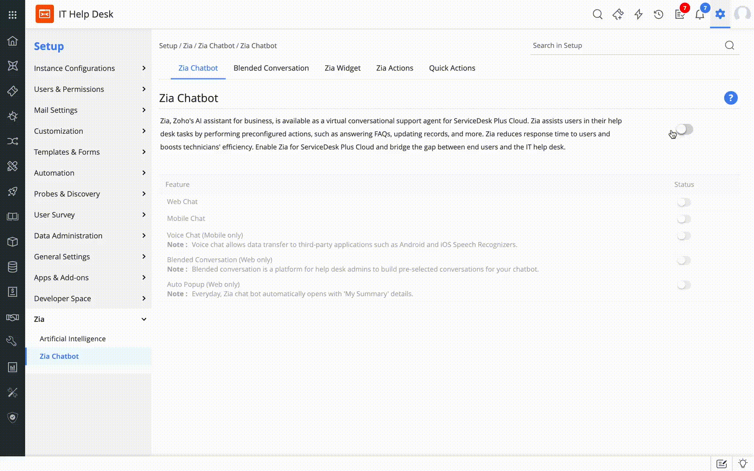Open the database stack icon in left rail

click(x=13, y=267)
